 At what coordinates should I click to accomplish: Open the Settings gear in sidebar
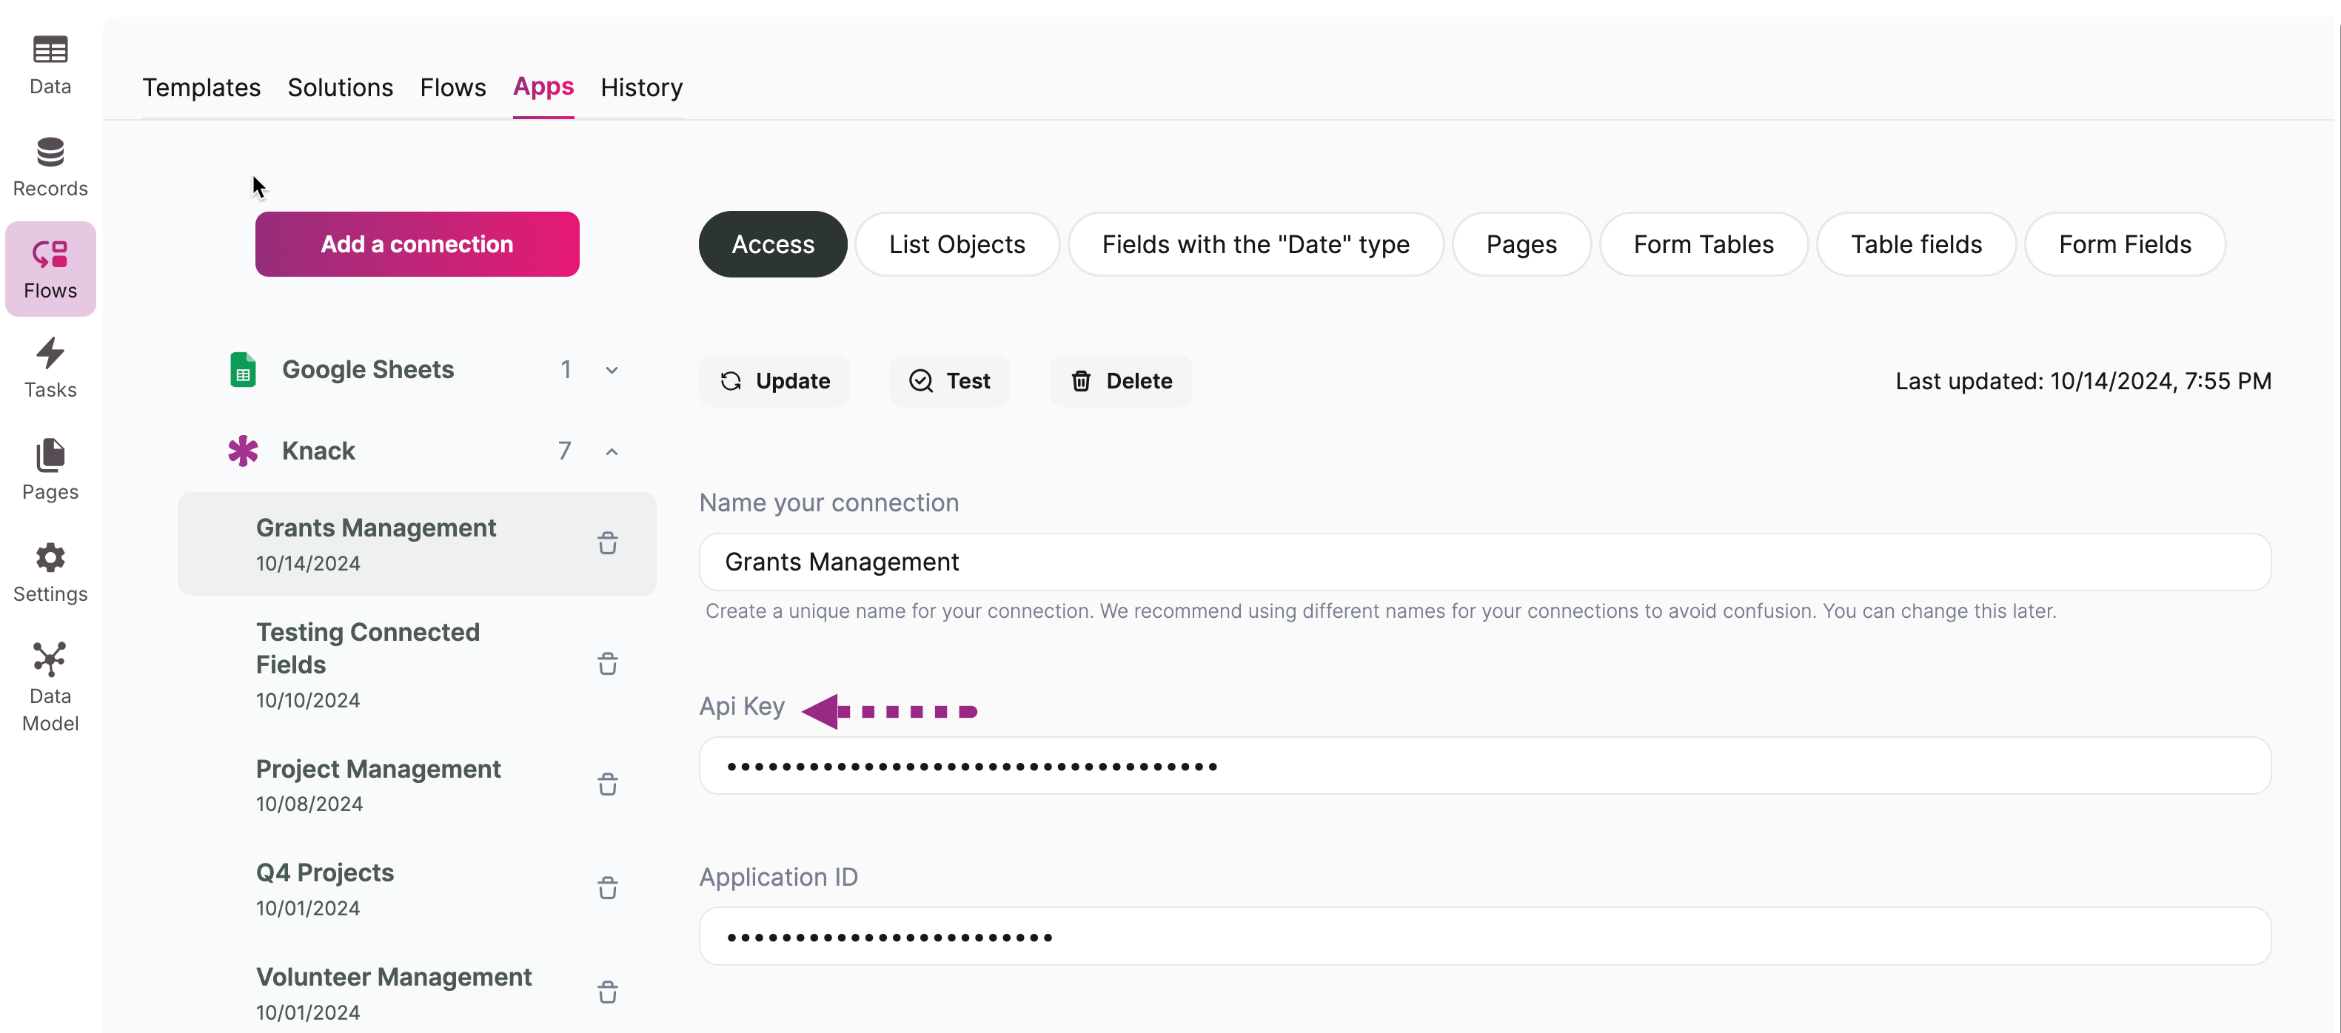point(50,571)
